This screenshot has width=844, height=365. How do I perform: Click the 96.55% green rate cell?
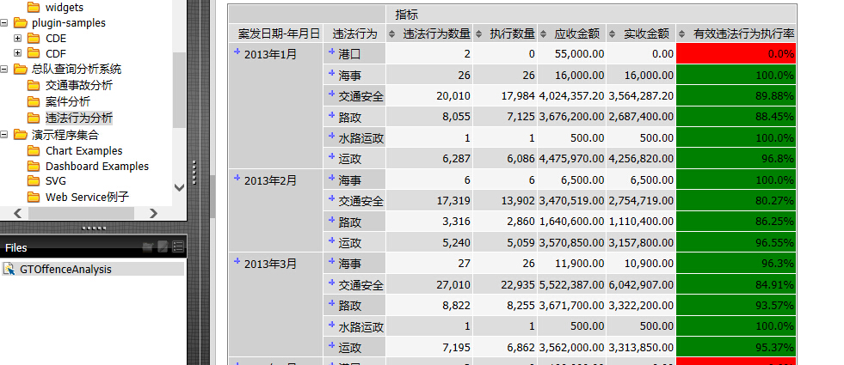pyautogui.click(x=736, y=242)
